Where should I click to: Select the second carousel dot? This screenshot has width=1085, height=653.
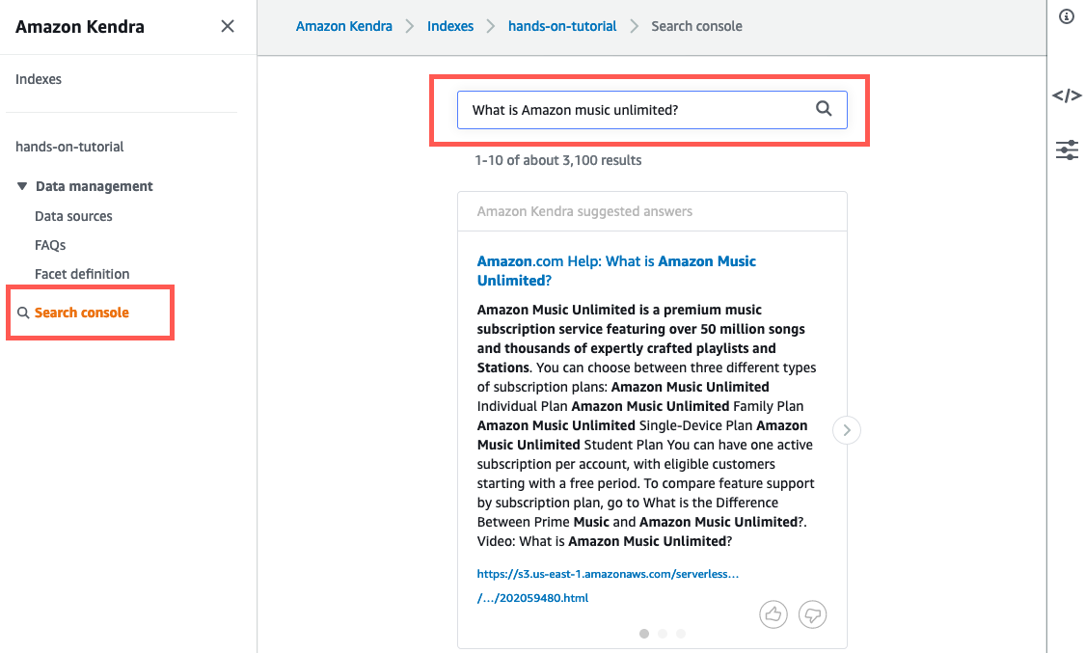pos(663,634)
